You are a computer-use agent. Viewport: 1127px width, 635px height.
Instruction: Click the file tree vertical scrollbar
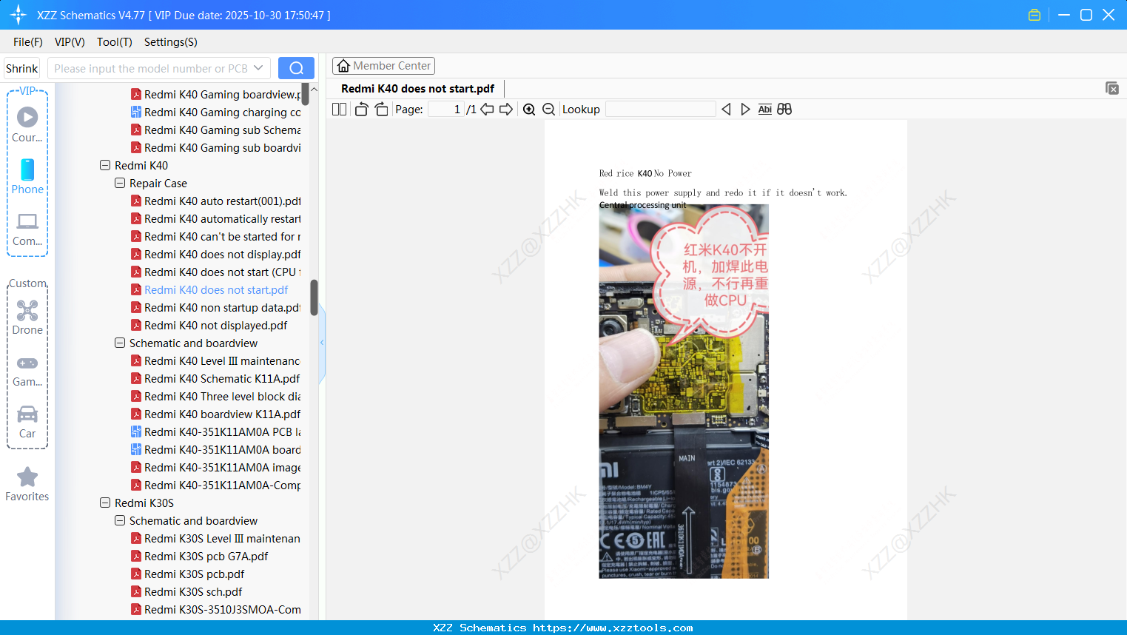click(x=314, y=298)
